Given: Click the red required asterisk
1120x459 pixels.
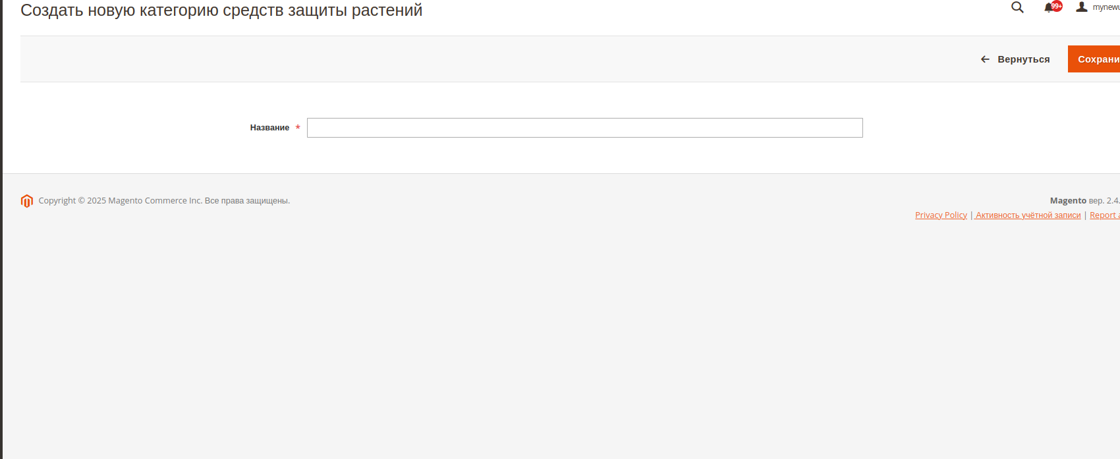Looking at the screenshot, I should pyautogui.click(x=298, y=128).
